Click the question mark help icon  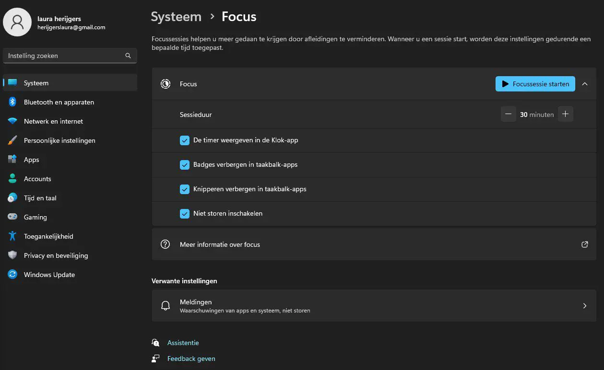click(166, 244)
